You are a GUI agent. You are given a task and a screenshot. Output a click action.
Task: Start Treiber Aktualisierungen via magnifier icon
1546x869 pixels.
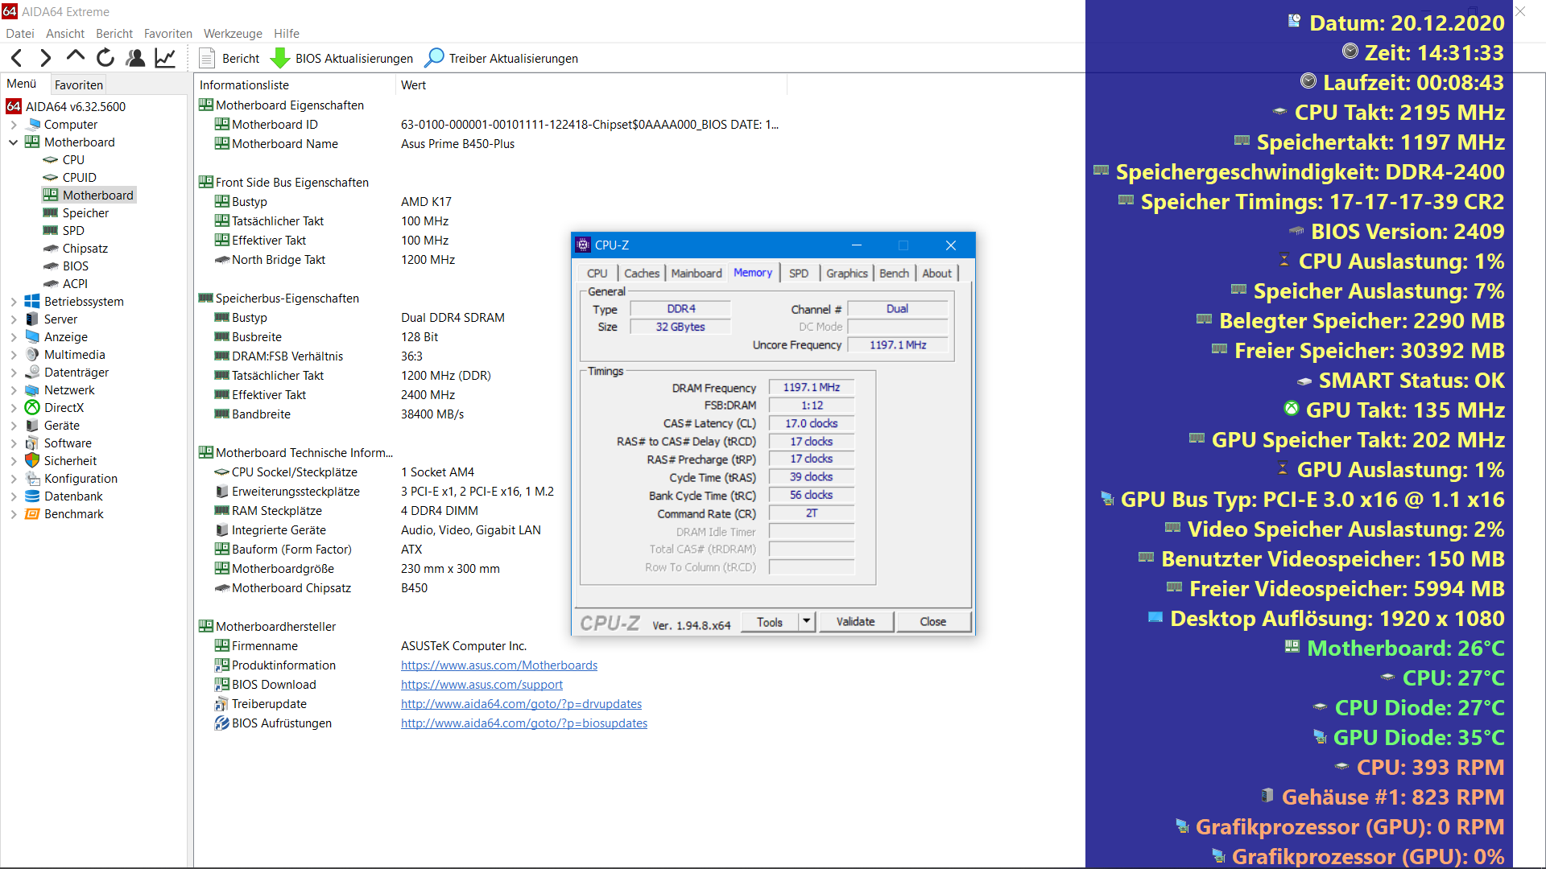(x=434, y=58)
